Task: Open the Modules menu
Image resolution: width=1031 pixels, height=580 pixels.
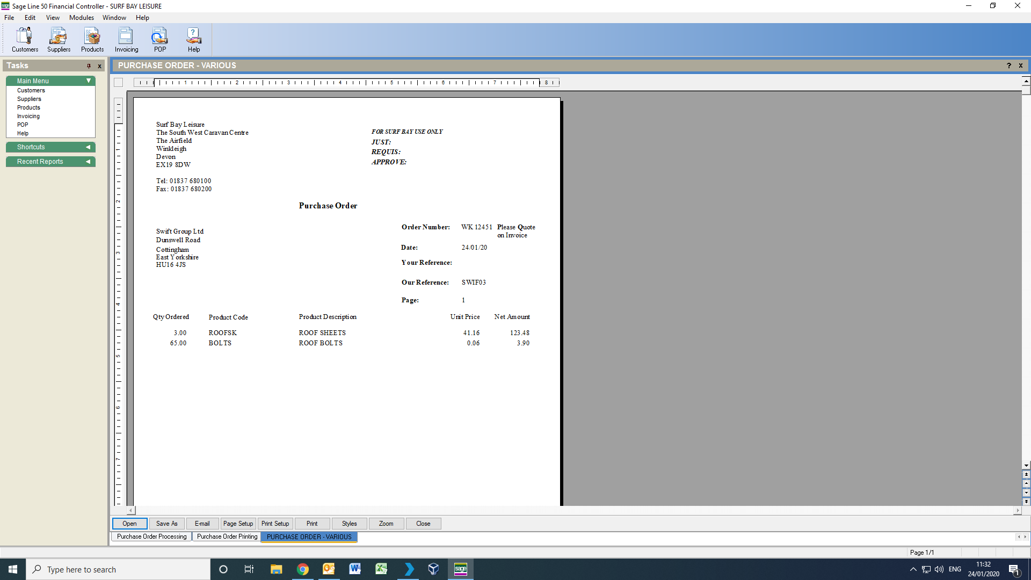Action: [x=82, y=18]
